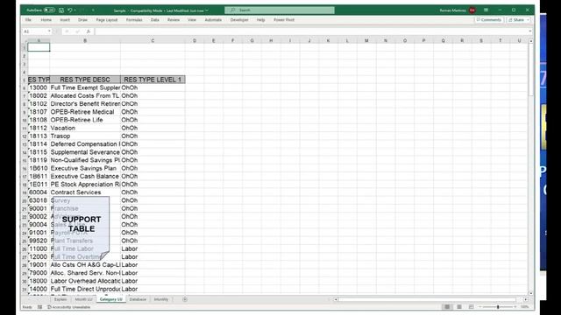Open the Developer ribbon tab

coord(239,20)
